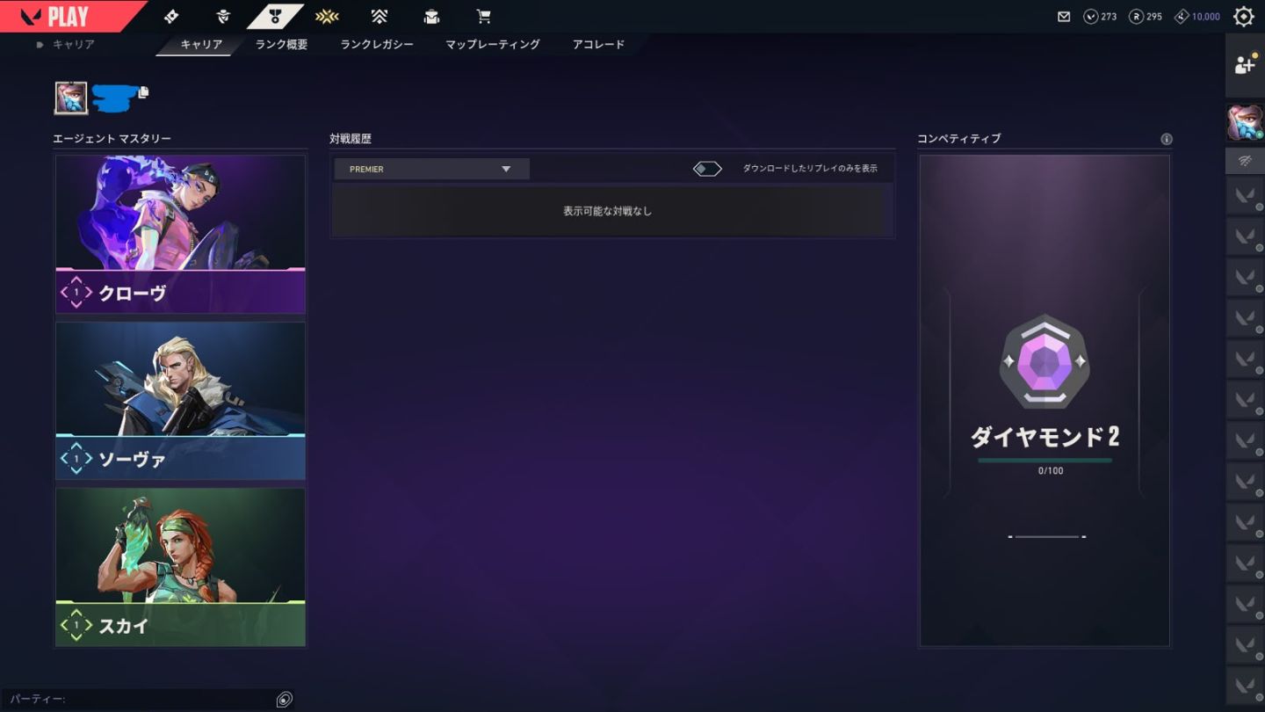Open the クローヴ agent mastery card
The width and height of the screenshot is (1265, 712).
coord(180,235)
